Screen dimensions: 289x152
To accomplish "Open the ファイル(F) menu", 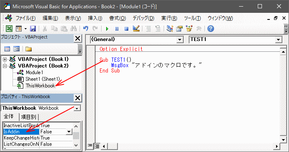I will [x=26, y=18].
